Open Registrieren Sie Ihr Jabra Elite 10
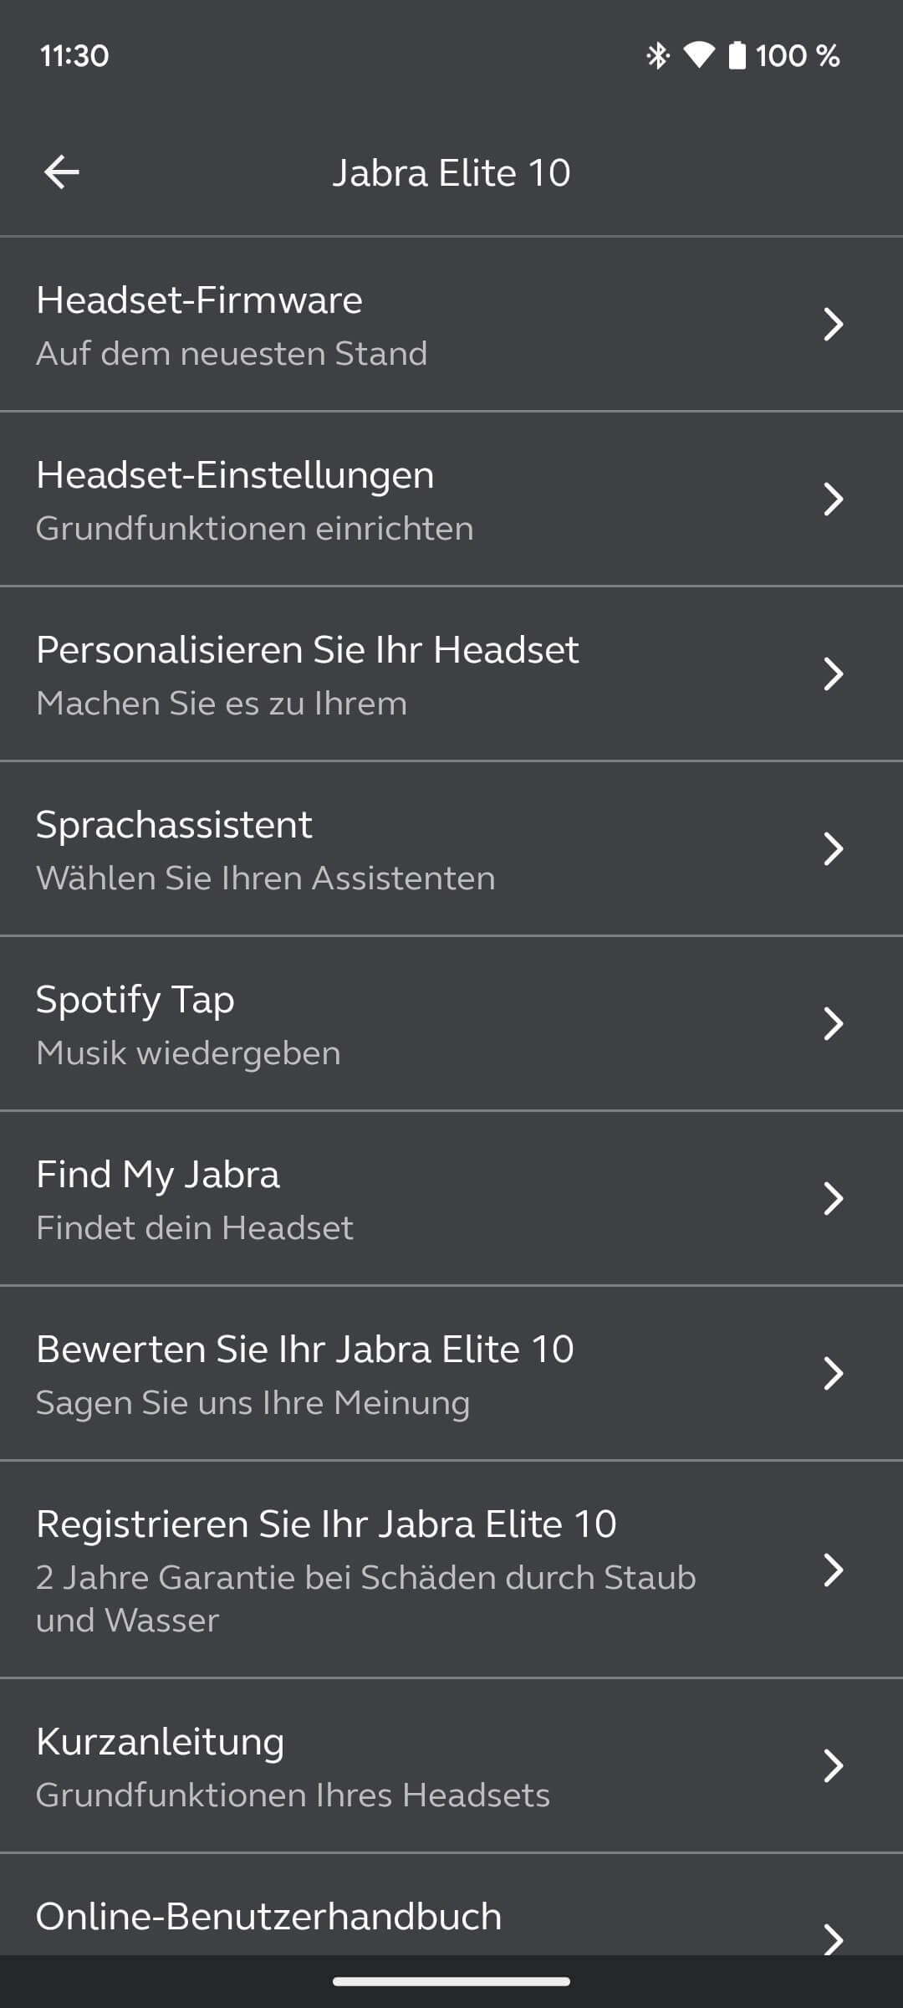The image size is (903, 2008). [326, 1524]
